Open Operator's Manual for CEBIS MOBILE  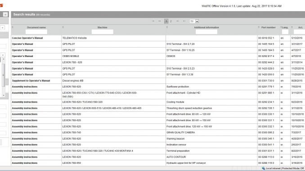click(x=22, y=56)
